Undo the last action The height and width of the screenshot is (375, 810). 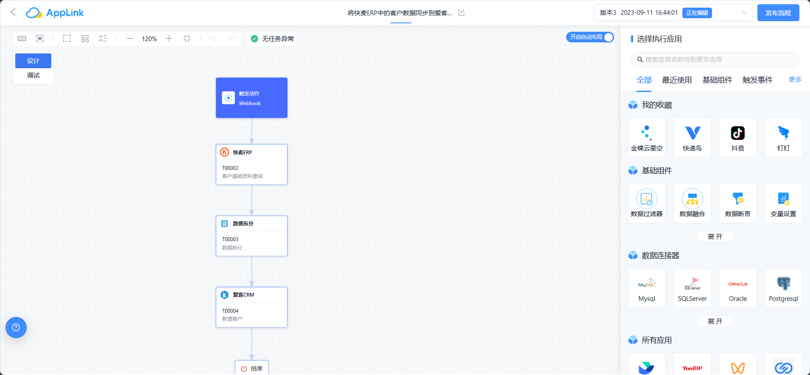tap(214, 39)
